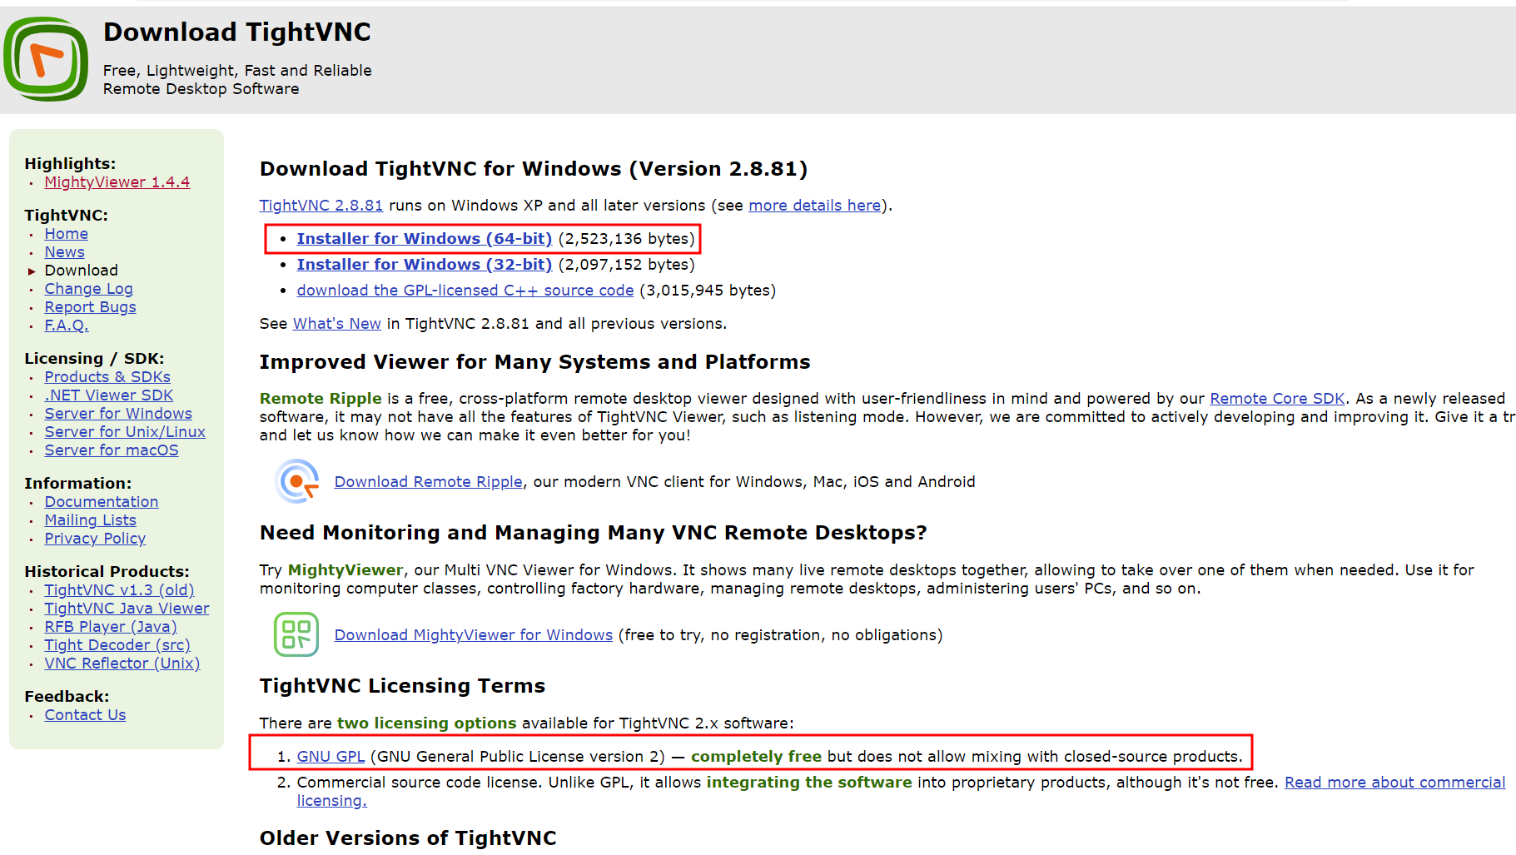
Task: Click the green 'two licensing options' text
Action: point(427,723)
